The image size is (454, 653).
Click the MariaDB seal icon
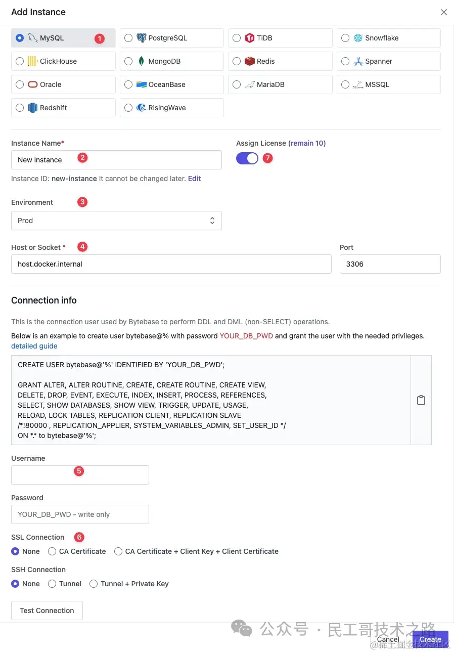pos(249,84)
